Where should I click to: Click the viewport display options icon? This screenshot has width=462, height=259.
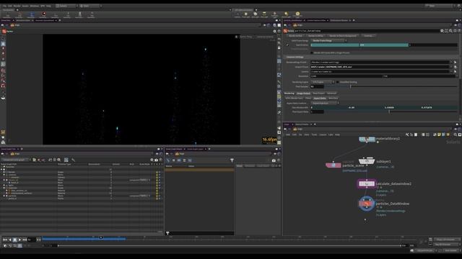point(274,32)
